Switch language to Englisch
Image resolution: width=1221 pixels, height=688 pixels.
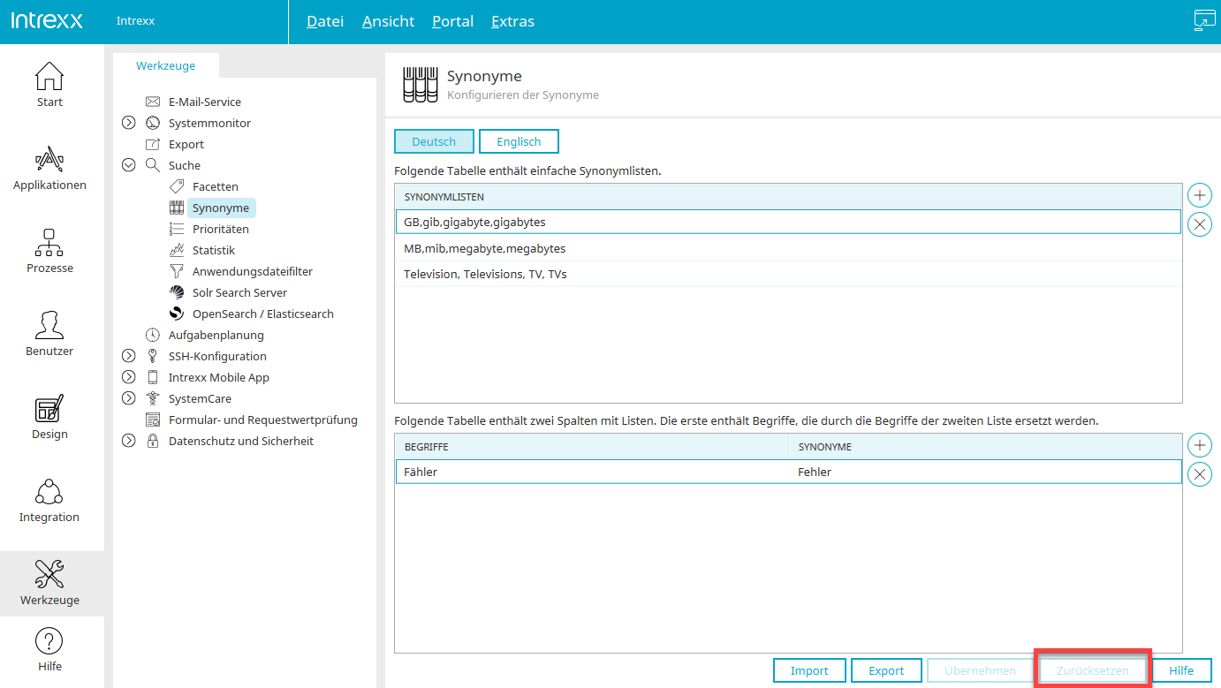click(519, 141)
